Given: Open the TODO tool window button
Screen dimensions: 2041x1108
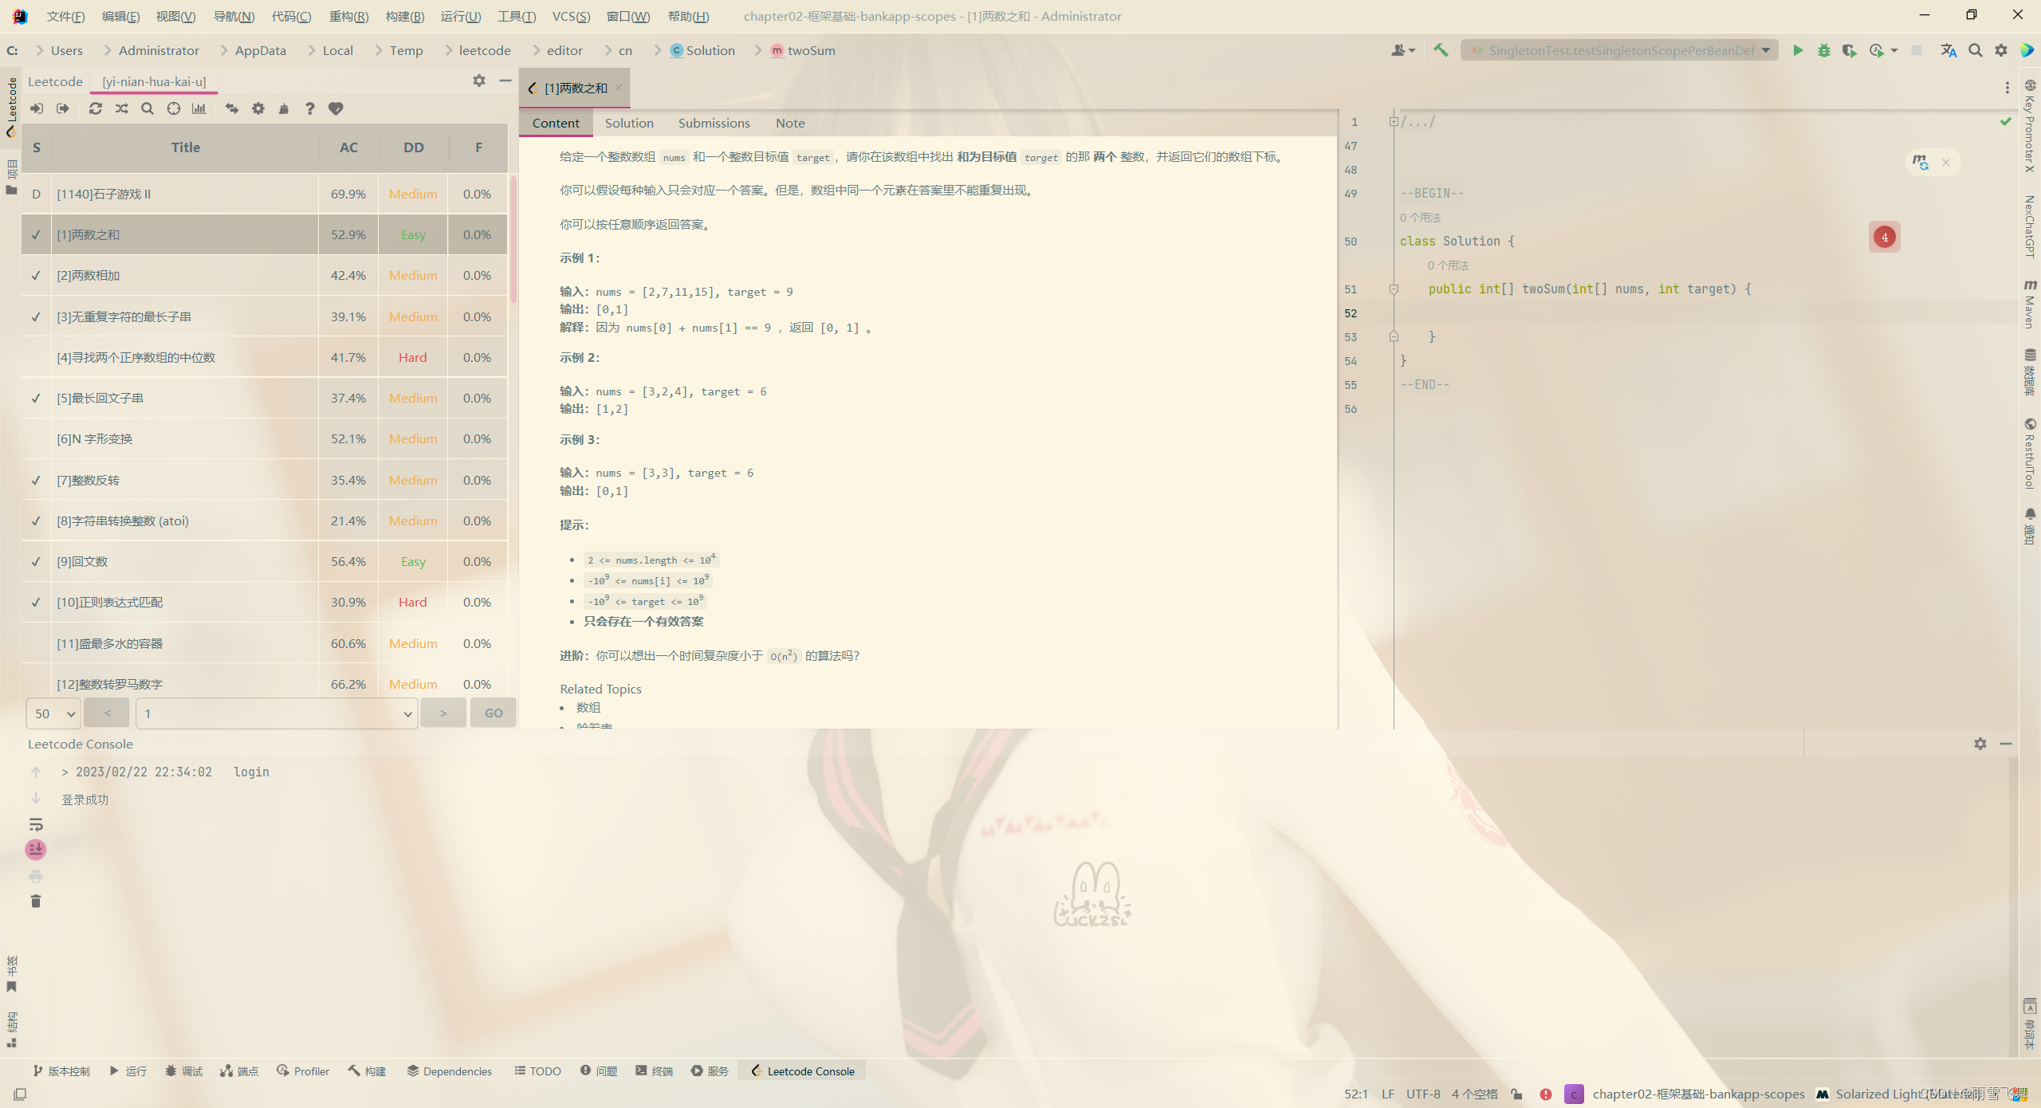Looking at the screenshot, I should (x=537, y=1071).
